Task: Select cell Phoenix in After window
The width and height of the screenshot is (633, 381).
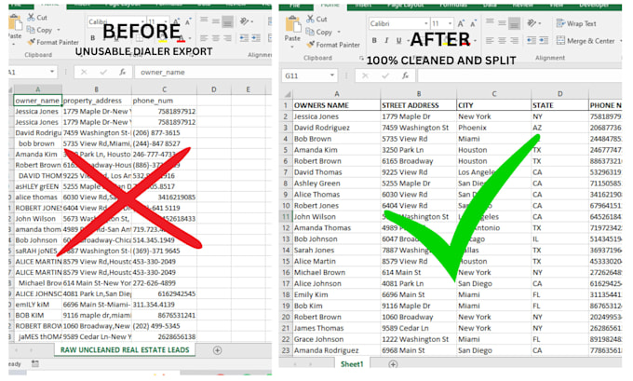Action: [x=493, y=128]
